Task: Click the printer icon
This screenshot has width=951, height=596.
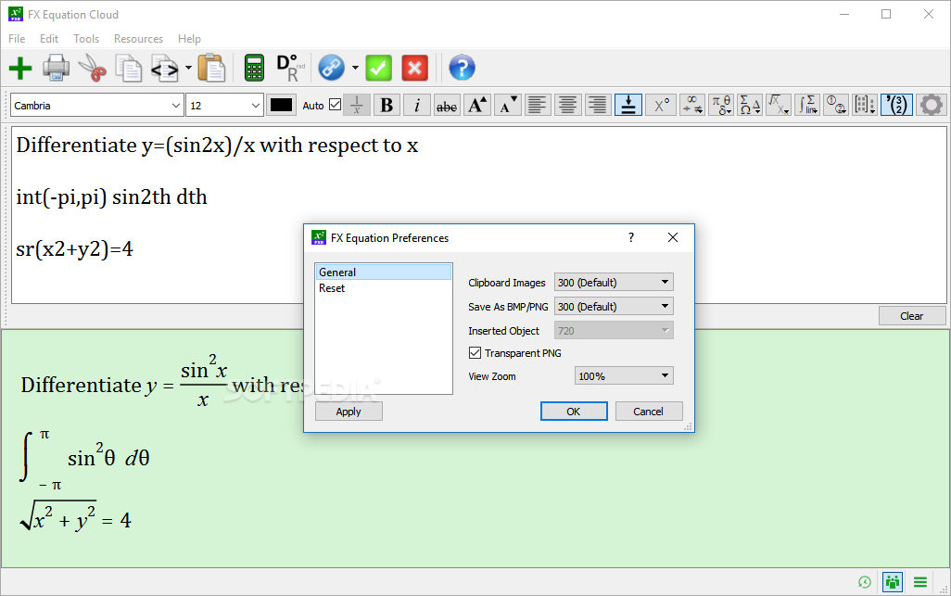Action: tap(56, 68)
